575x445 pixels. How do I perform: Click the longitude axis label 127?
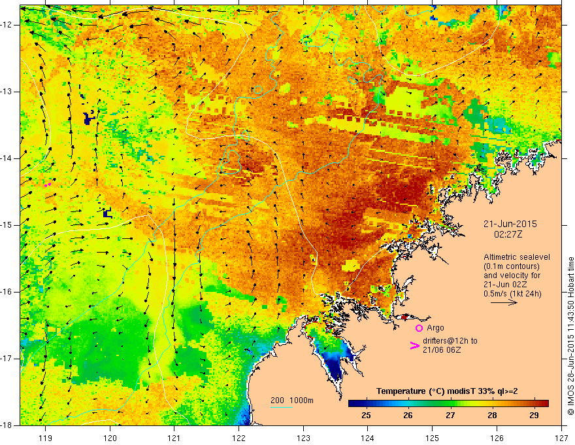click(561, 438)
